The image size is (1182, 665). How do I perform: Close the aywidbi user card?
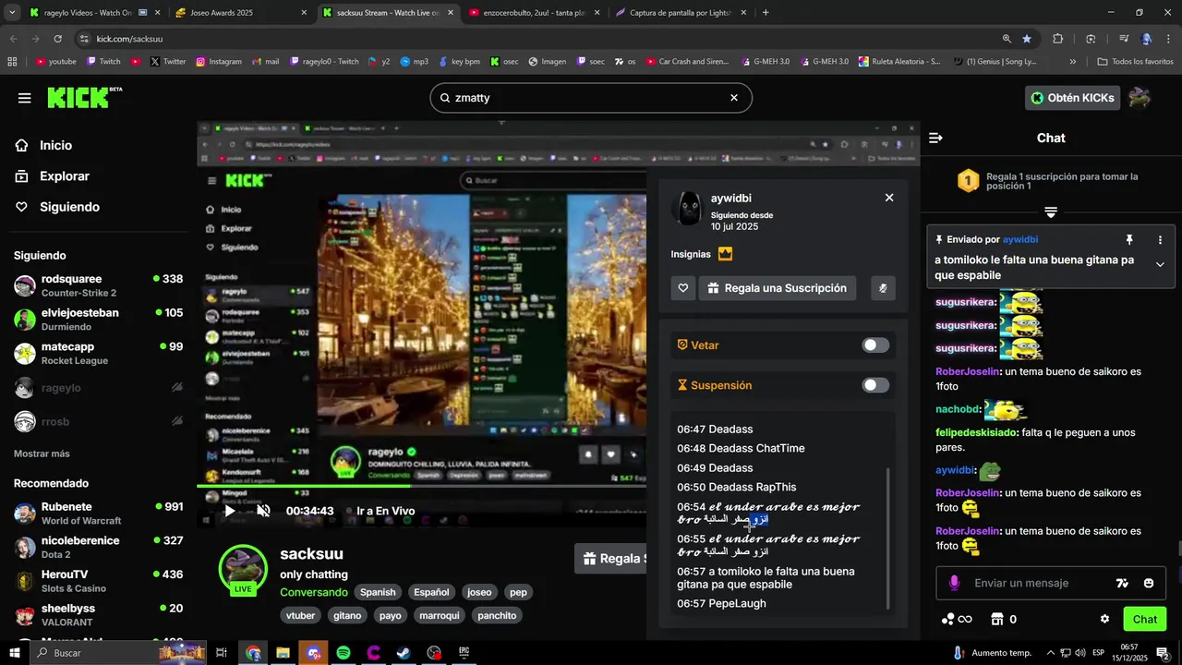tap(889, 198)
